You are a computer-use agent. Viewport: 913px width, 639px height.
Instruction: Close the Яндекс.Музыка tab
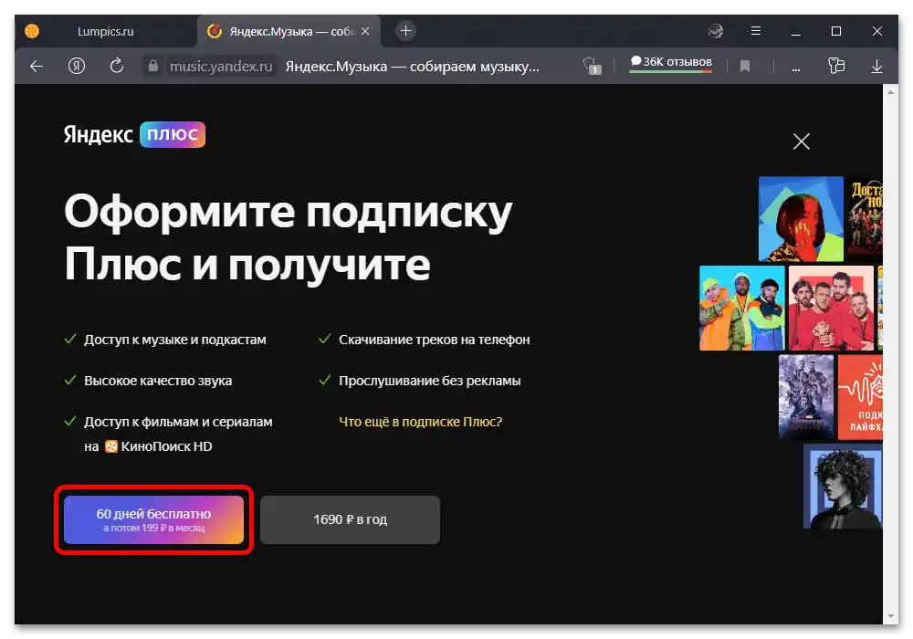(x=365, y=31)
